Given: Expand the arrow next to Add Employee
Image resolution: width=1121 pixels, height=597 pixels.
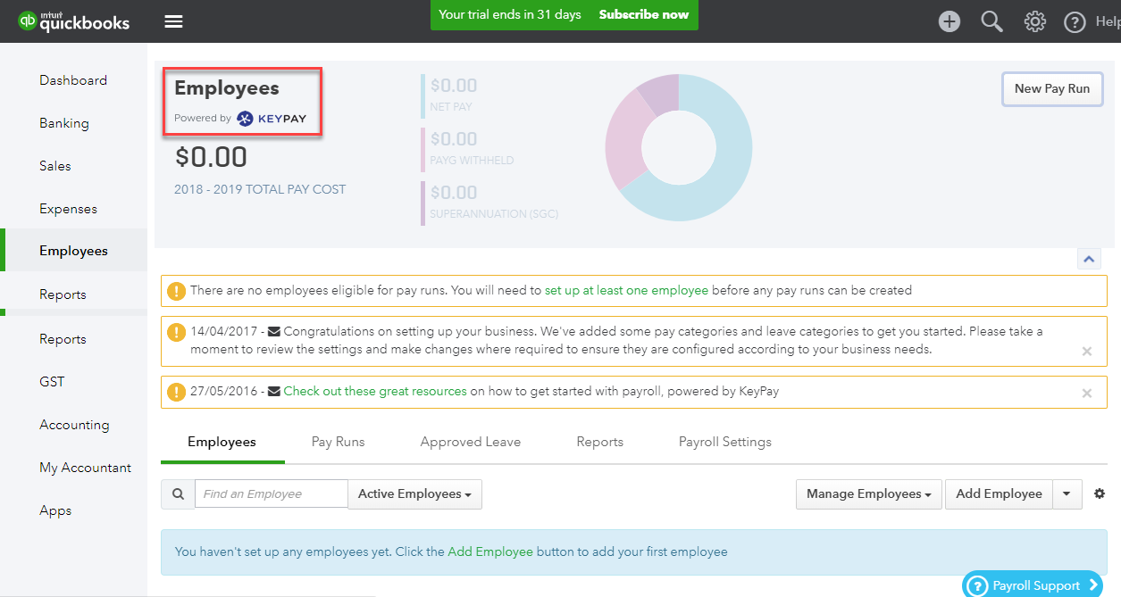Looking at the screenshot, I should (1067, 493).
